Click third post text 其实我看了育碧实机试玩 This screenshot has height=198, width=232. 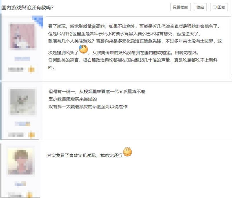coord(85,155)
